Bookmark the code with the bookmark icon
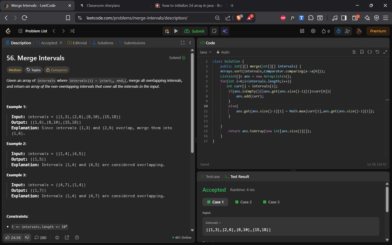 pos(362,52)
